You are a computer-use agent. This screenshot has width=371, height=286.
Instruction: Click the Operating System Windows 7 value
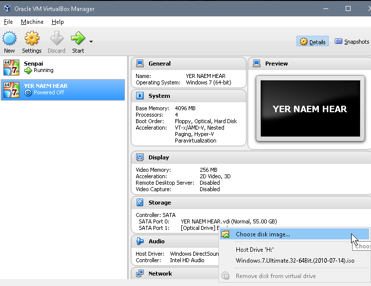[x=209, y=82]
